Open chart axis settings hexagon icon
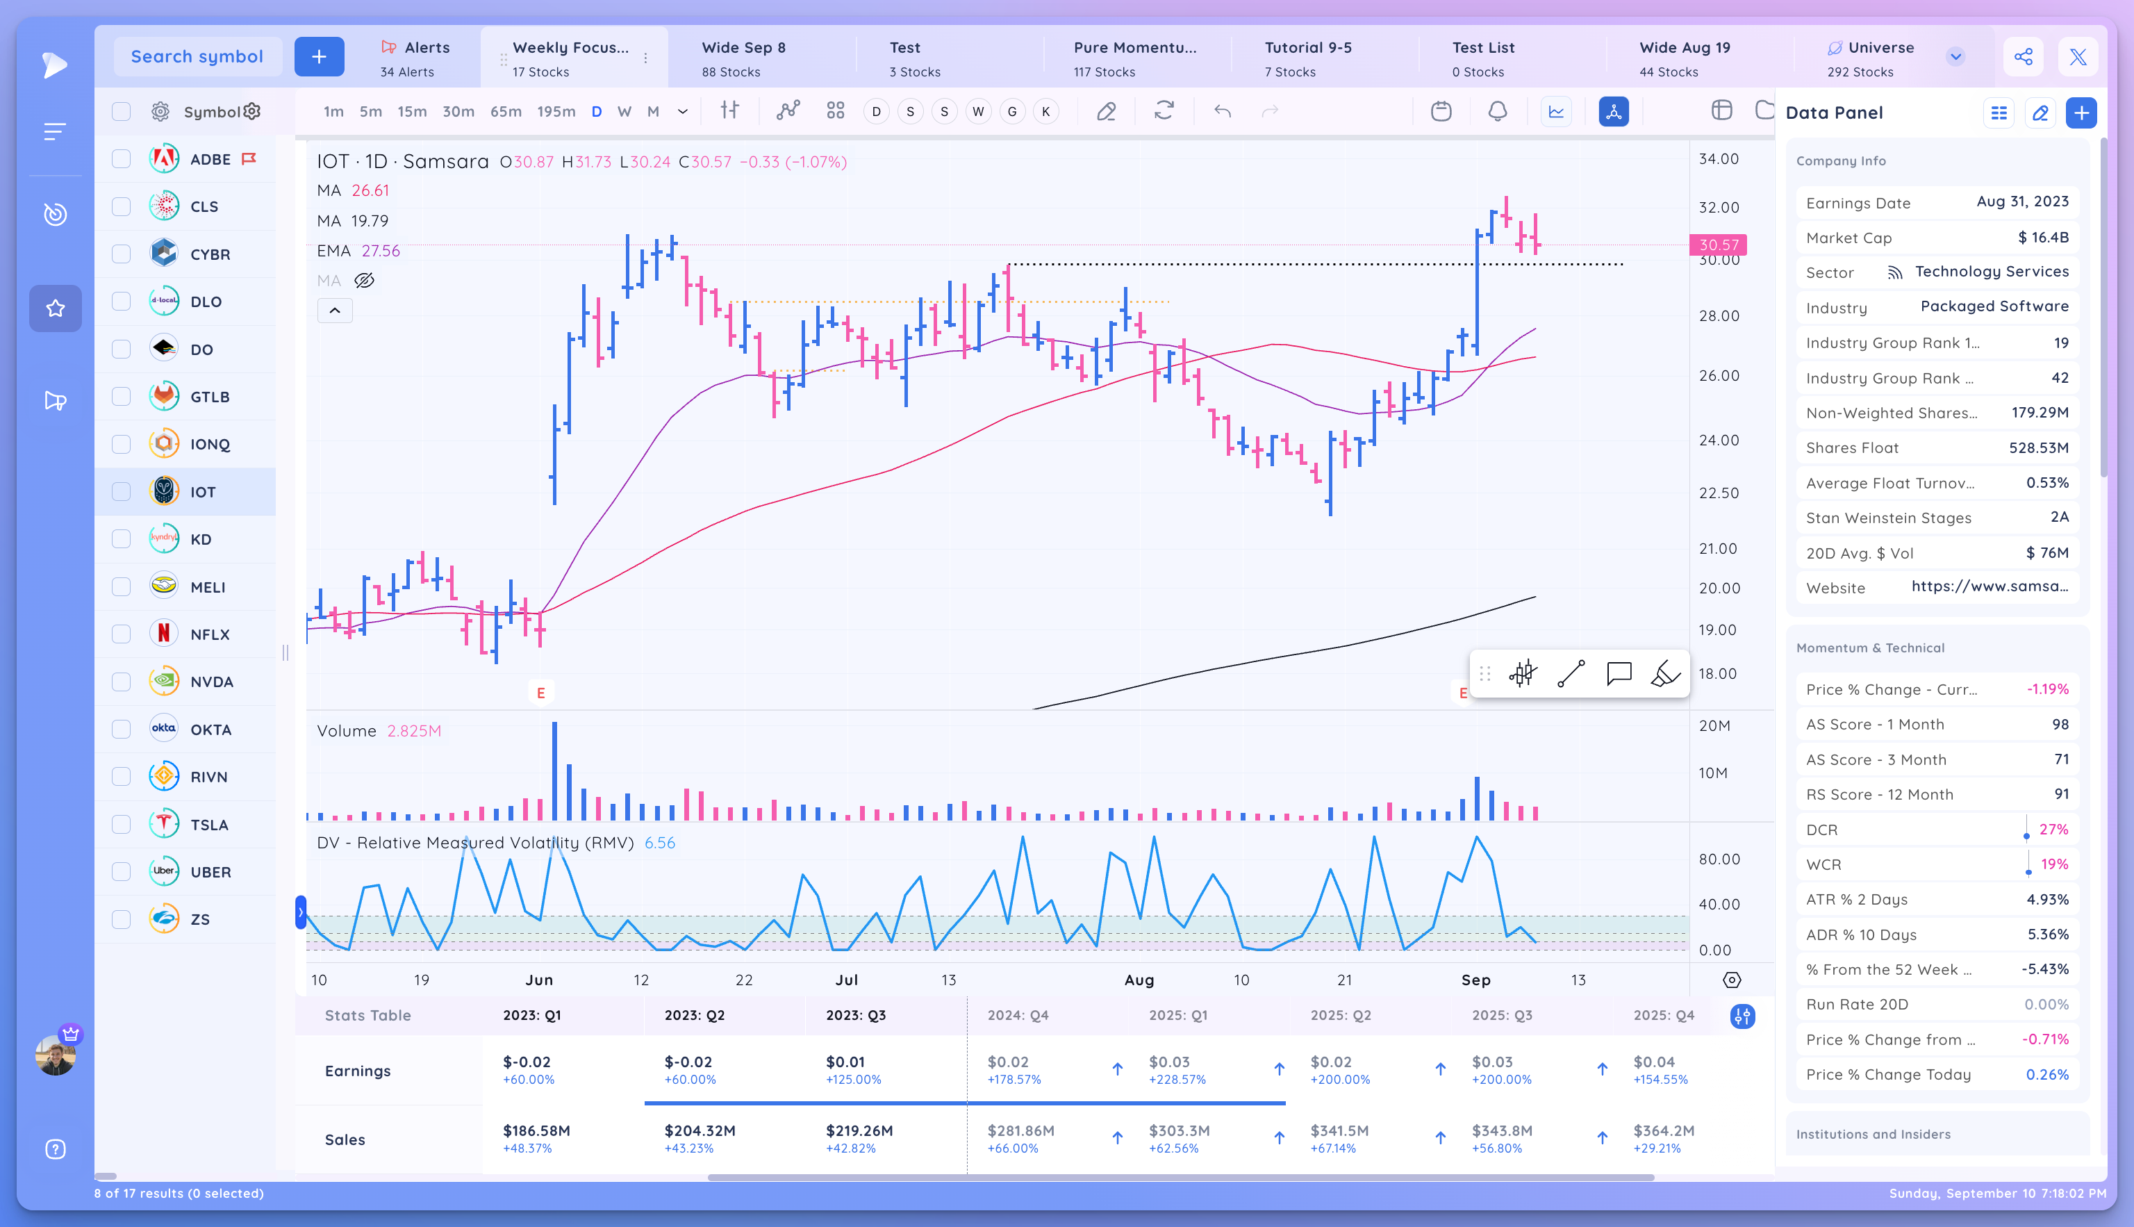Image resolution: width=2134 pixels, height=1227 pixels. [x=1731, y=979]
